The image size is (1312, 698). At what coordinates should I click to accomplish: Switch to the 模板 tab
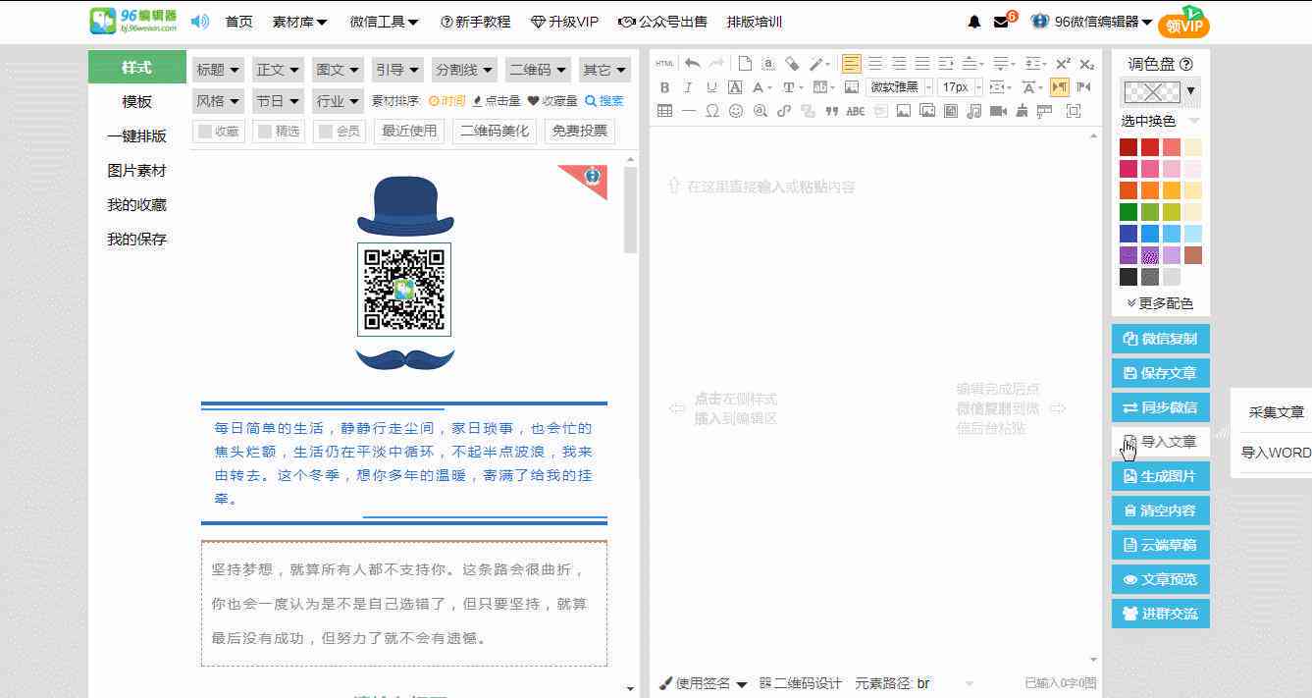[137, 102]
